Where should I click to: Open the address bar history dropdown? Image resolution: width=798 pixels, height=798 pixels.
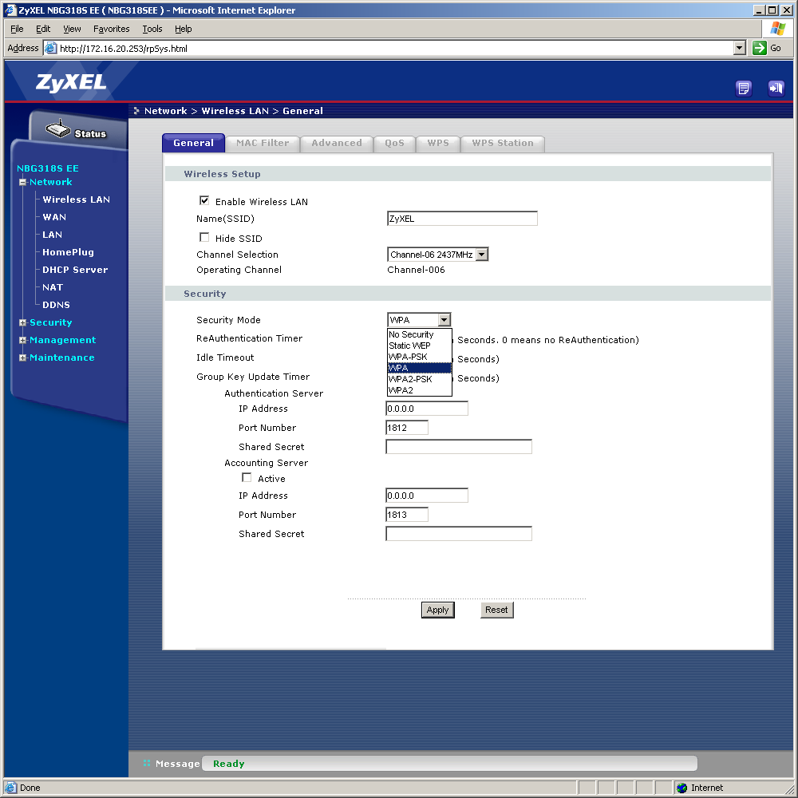pos(740,48)
